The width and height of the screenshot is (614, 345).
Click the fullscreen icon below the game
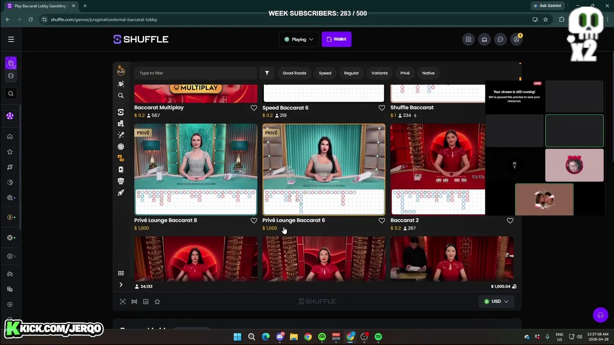(123, 301)
